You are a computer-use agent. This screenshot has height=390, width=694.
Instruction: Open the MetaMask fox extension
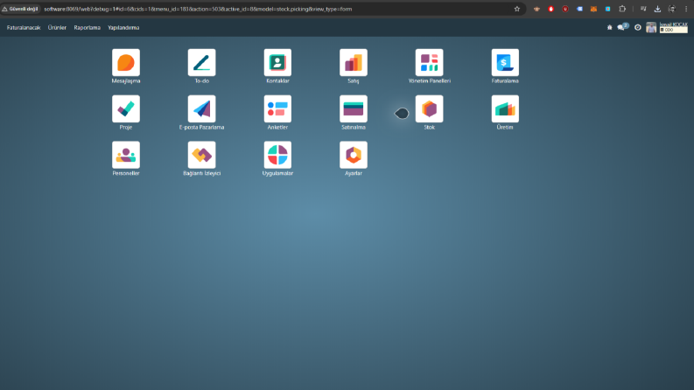tap(593, 9)
